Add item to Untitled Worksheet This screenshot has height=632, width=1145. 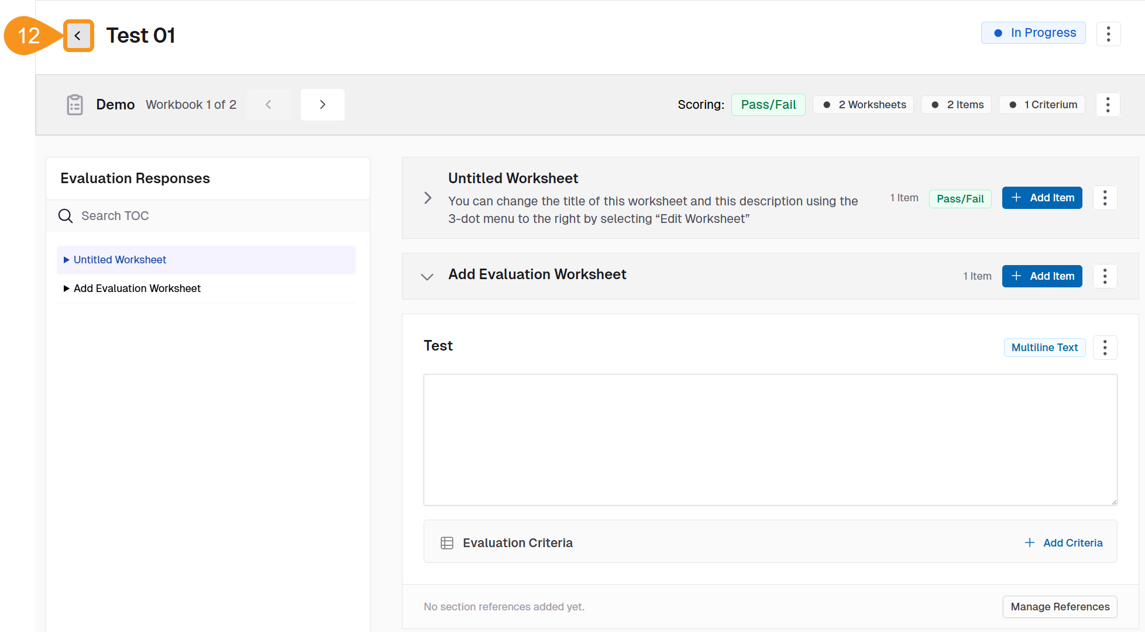coord(1042,198)
